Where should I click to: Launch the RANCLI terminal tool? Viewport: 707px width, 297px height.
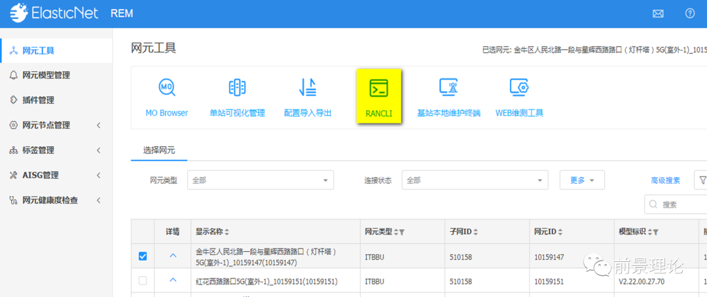pyautogui.click(x=378, y=98)
